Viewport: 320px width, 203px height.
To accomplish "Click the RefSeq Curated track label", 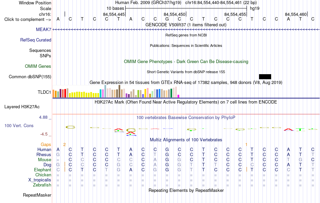I will (36, 40).
